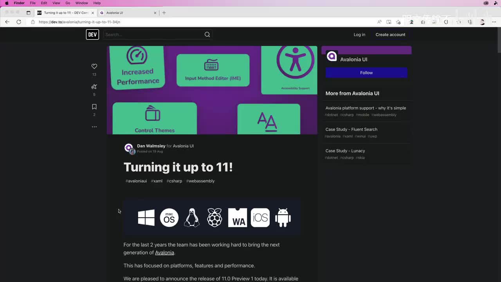Open the Avalonia UI organization name in the sidebar

[x=353, y=60]
